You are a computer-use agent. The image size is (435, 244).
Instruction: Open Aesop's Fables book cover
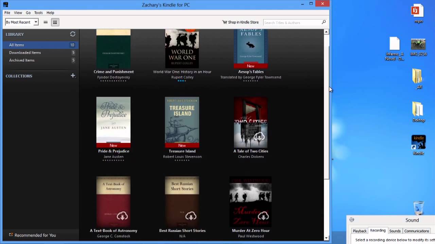tap(251, 49)
